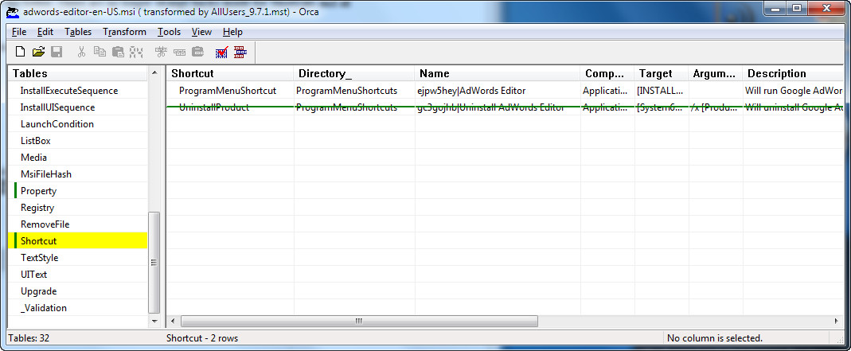Open the File menu
The height and width of the screenshot is (351, 851).
coord(19,32)
